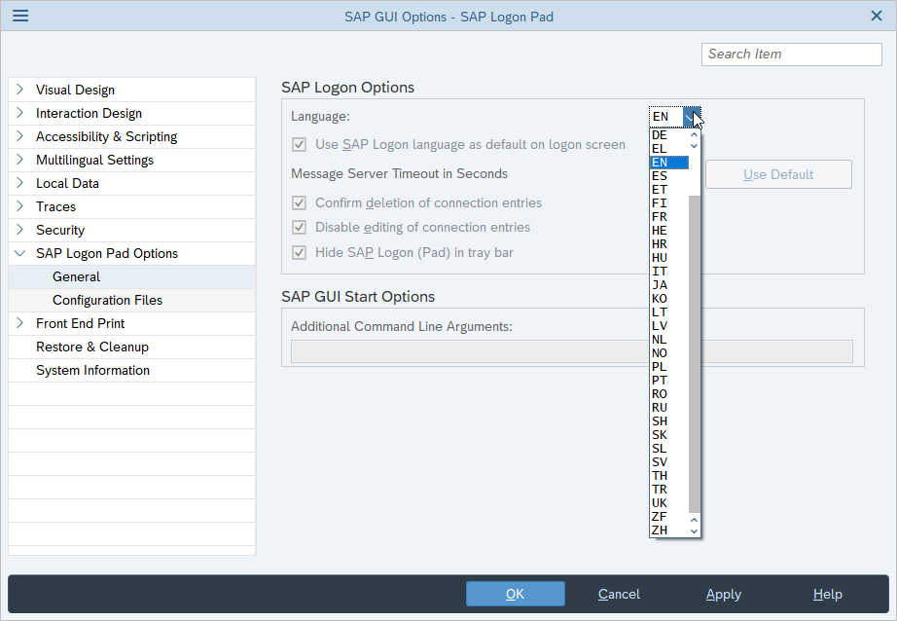Image resolution: width=897 pixels, height=621 pixels.
Task: Click the Language dropdown arrow
Action: coord(691,117)
